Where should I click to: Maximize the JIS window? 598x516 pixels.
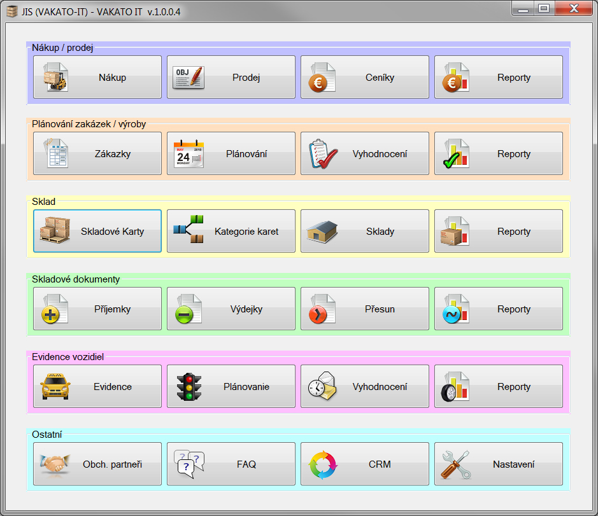pos(545,8)
